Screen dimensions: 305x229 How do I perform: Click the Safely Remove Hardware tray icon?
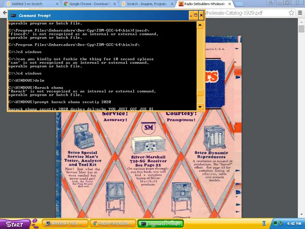[x=281, y=223]
